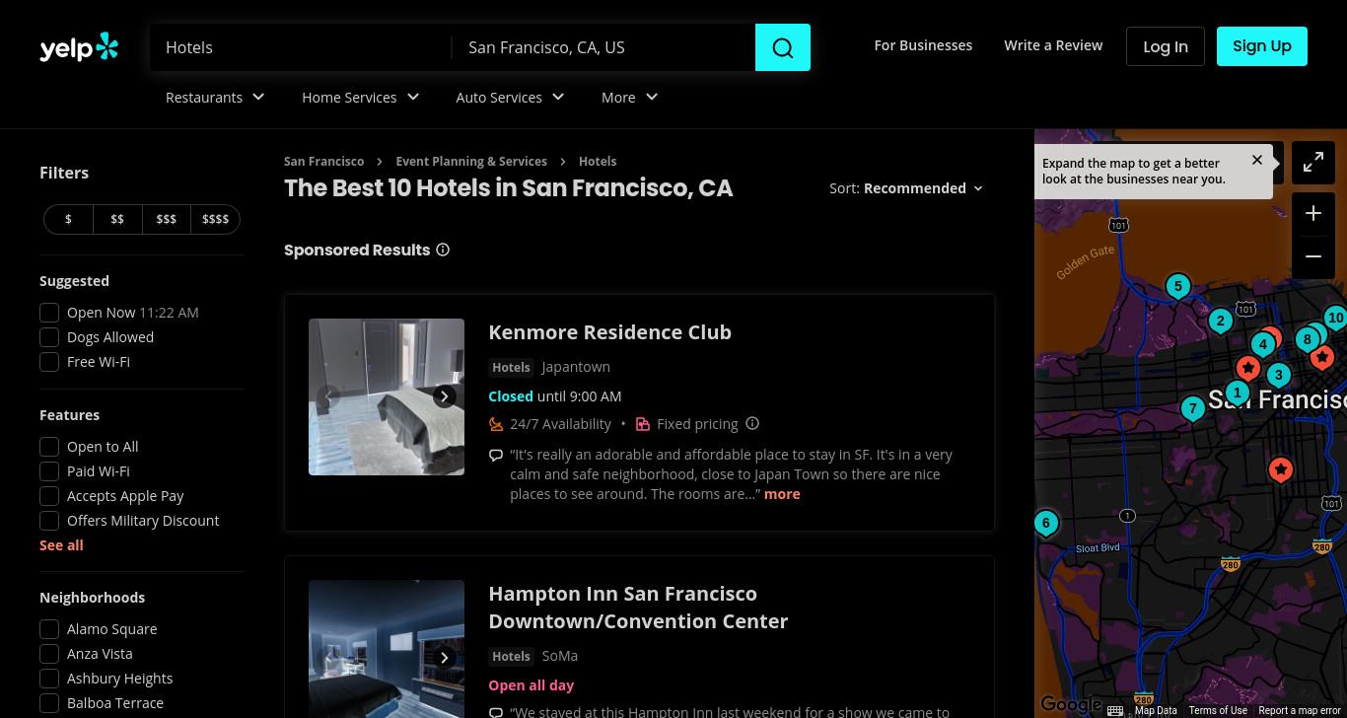Select map pin number 5
The image size is (1347, 718).
(1177, 287)
